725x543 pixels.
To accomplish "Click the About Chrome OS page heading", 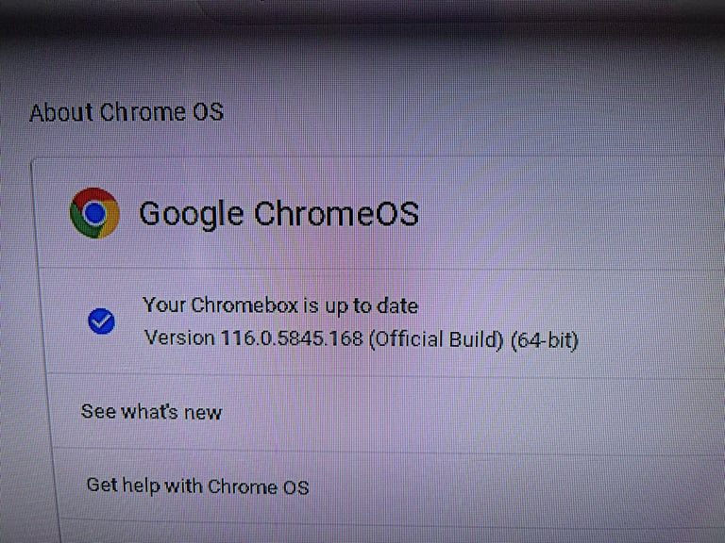I will (126, 112).
